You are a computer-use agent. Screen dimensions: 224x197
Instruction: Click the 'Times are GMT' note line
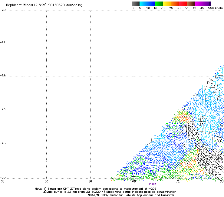coord(96,189)
